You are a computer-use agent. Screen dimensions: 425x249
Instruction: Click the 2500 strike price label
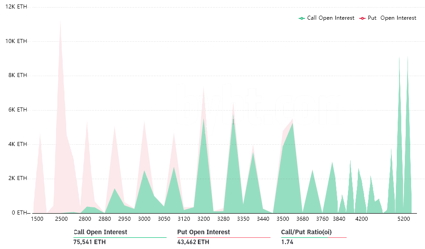[61, 219]
